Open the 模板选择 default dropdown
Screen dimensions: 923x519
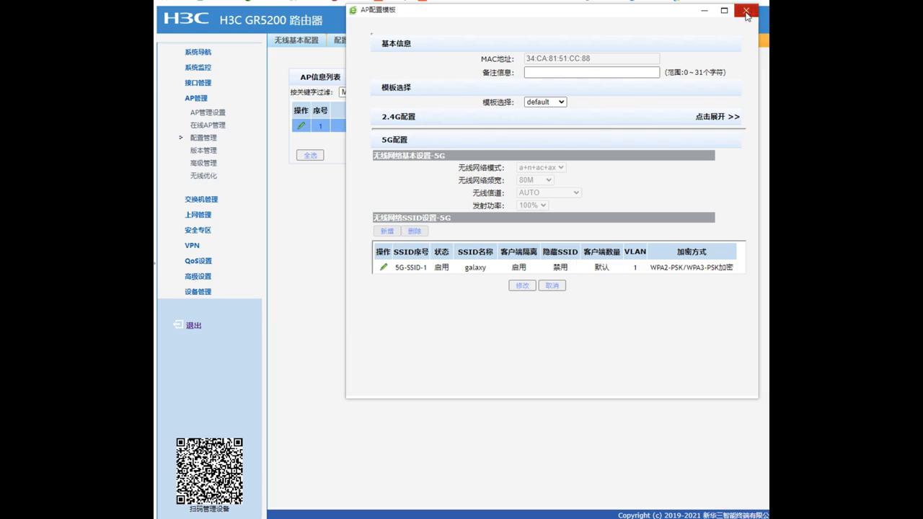click(x=544, y=102)
